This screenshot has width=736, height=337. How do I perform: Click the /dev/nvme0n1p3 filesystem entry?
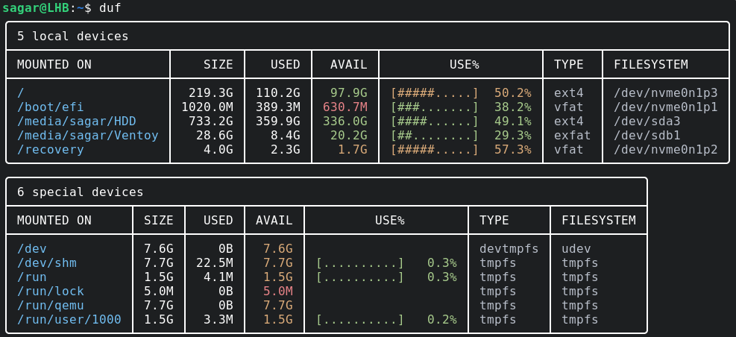point(665,93)
